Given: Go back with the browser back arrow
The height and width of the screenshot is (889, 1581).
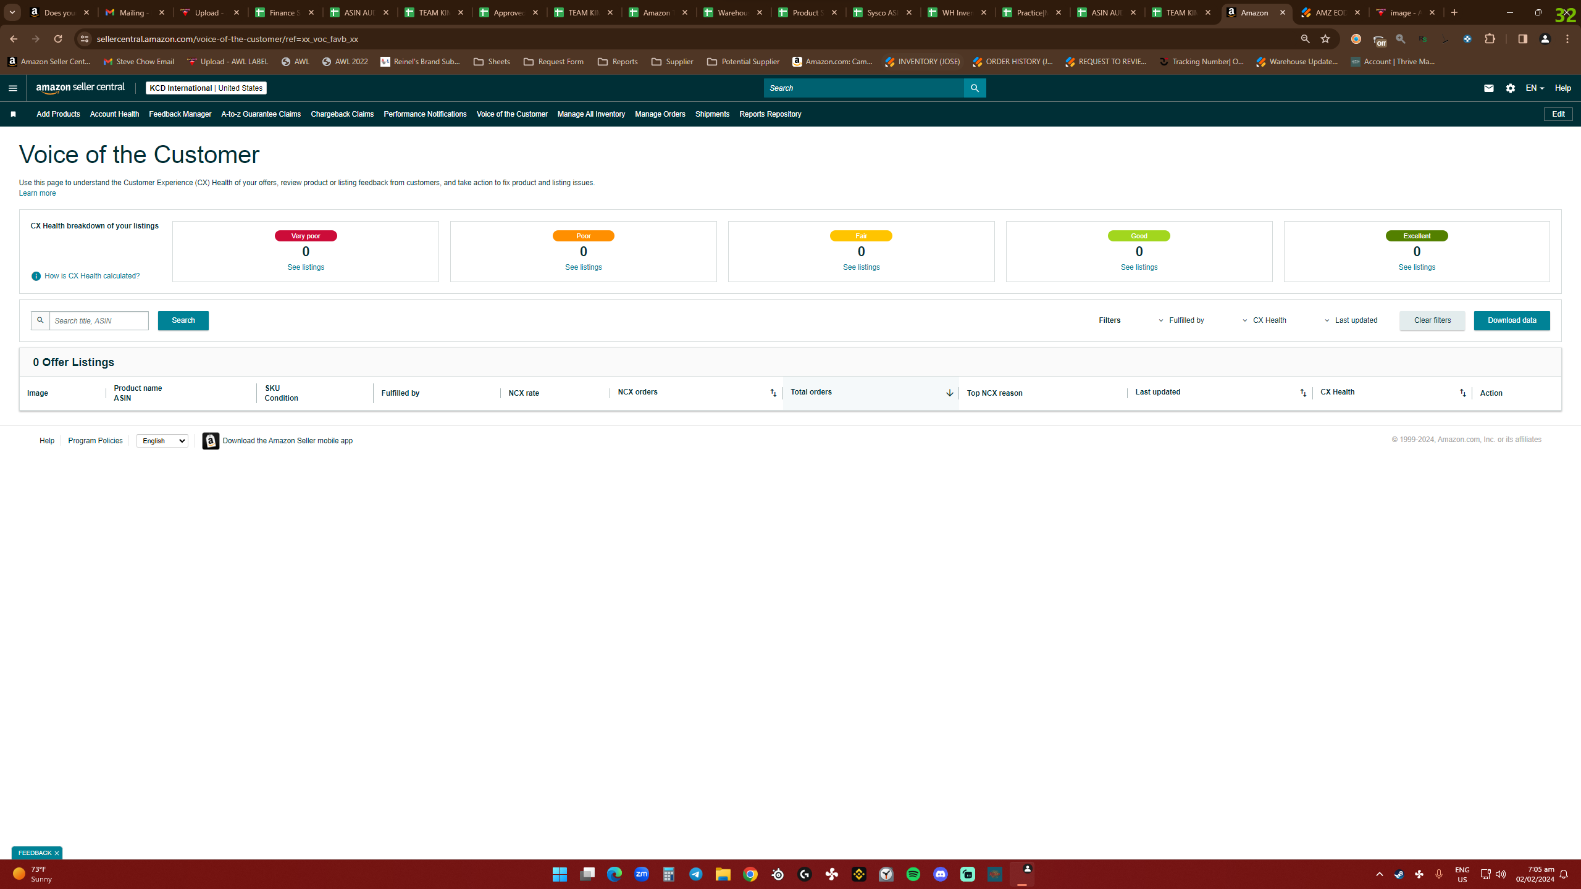Looking at the screenshot, I should pyautogui.click(x=14, y=39).
